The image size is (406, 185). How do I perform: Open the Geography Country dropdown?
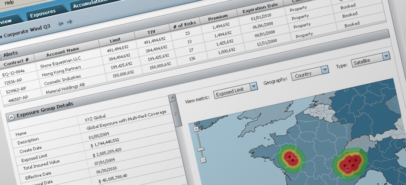coord(325,70)
